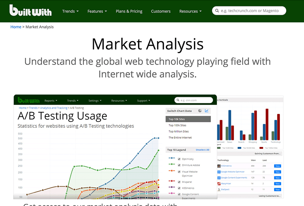Click View button for KISSmetrics row
The width and height of the screenshot is (304, 206).
click(278, 166)
